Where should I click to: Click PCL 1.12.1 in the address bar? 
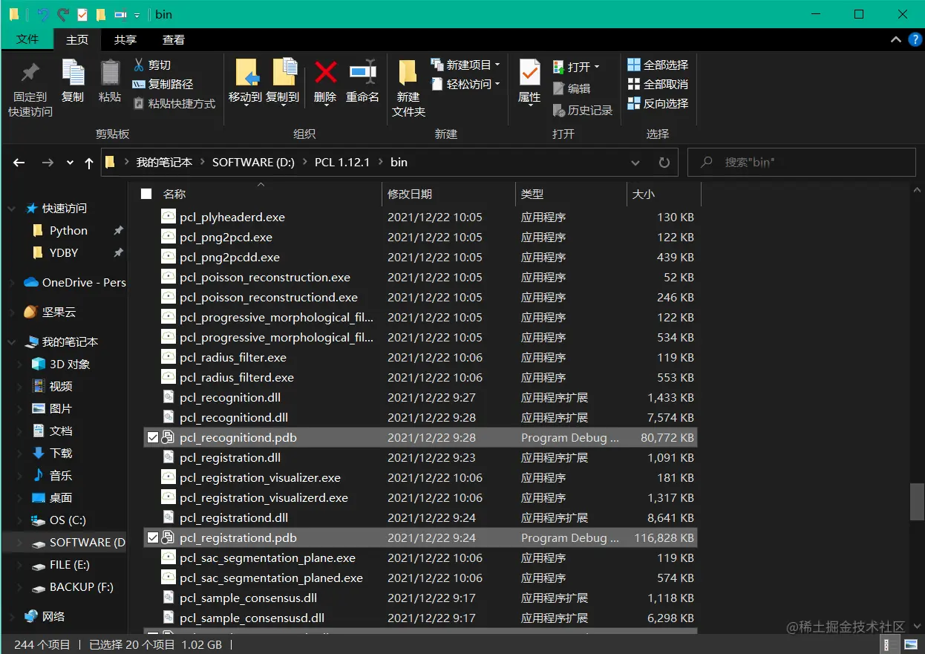coord(342,163)
